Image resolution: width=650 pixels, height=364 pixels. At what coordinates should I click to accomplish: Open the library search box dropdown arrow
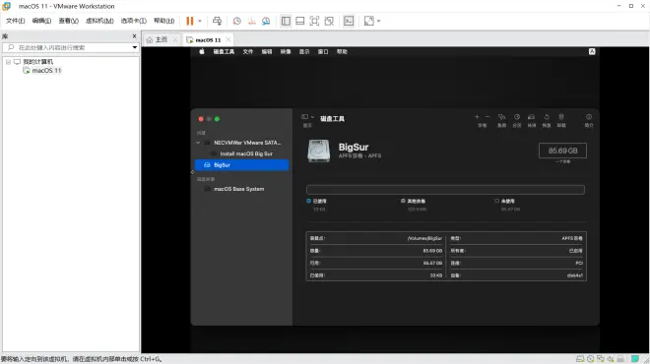coord(134,47)
